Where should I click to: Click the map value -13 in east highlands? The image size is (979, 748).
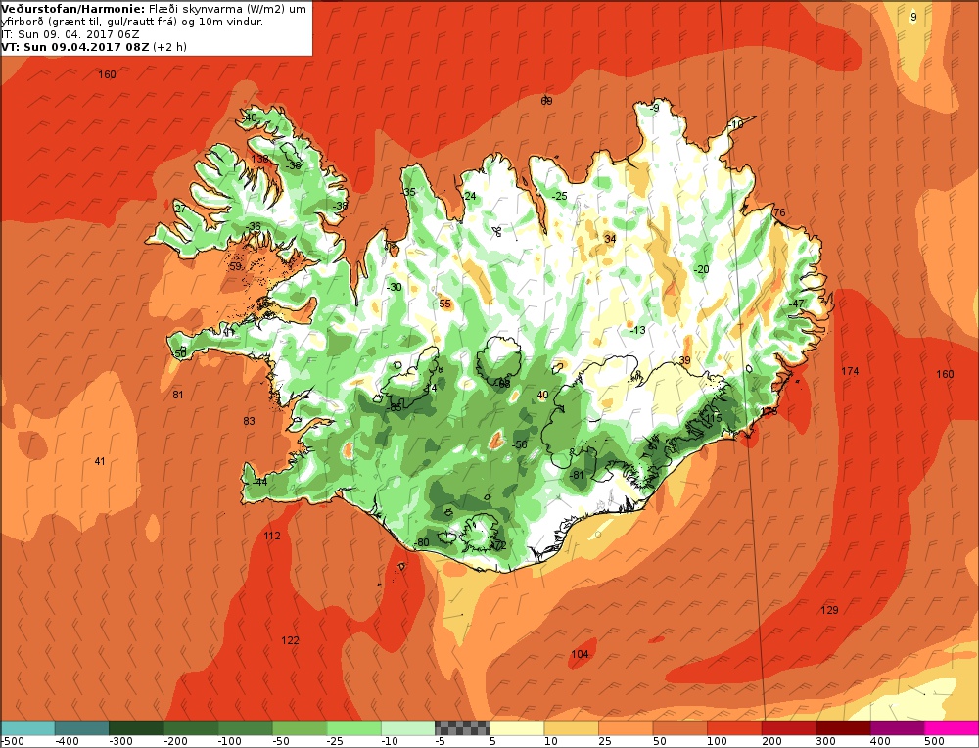pyautogui.click(x=637, y=330)
